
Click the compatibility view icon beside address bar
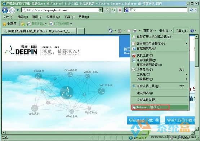(x=107, y=10)
